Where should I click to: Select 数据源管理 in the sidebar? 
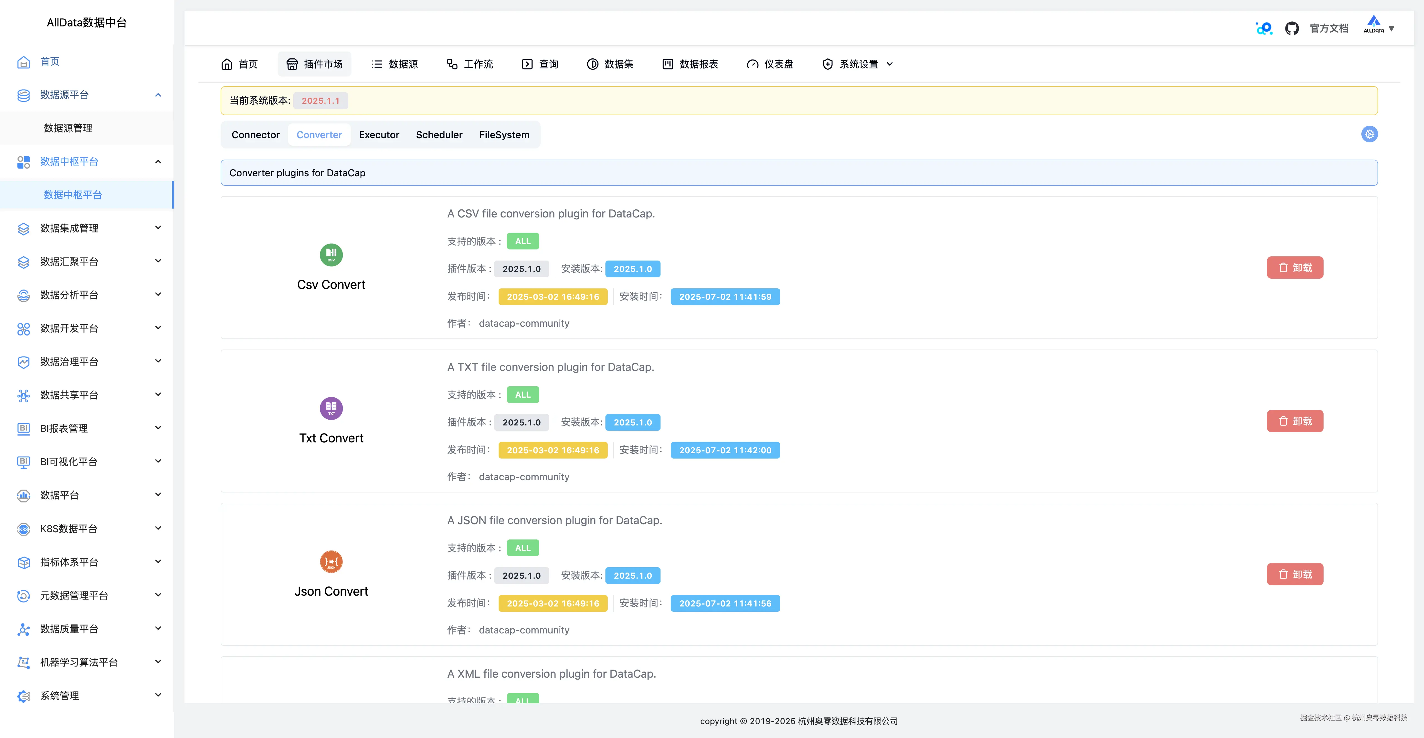68,128
